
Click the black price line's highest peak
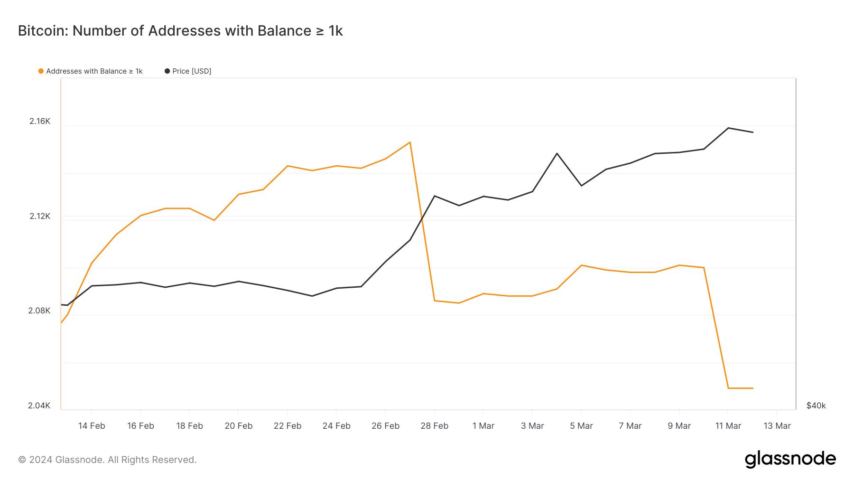click(728, 128)
